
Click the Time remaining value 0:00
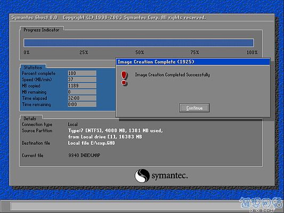click(x=82, y=104)
